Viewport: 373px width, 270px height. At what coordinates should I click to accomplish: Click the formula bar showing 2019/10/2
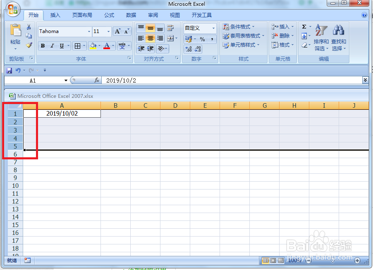point(232,81)
